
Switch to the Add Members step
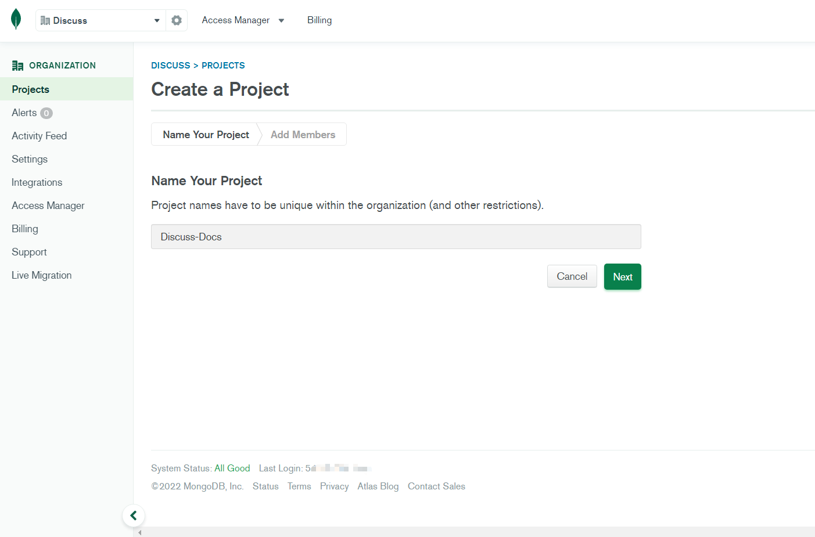[x=303, y=134]
